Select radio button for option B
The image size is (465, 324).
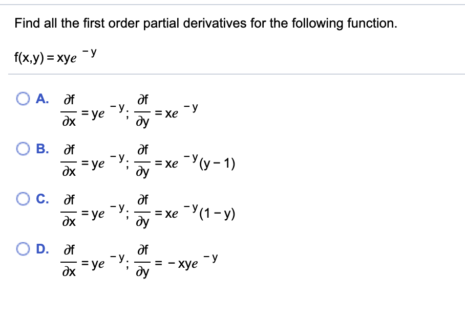tap(23, 149)
